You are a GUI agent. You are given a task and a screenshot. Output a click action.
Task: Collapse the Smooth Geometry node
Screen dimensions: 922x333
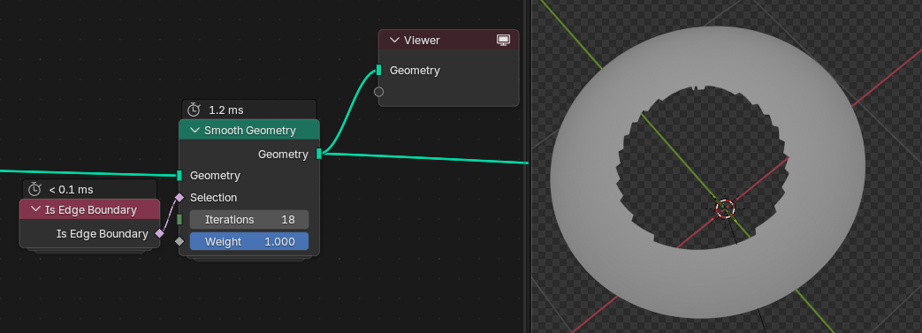click(x=195, y=131)
